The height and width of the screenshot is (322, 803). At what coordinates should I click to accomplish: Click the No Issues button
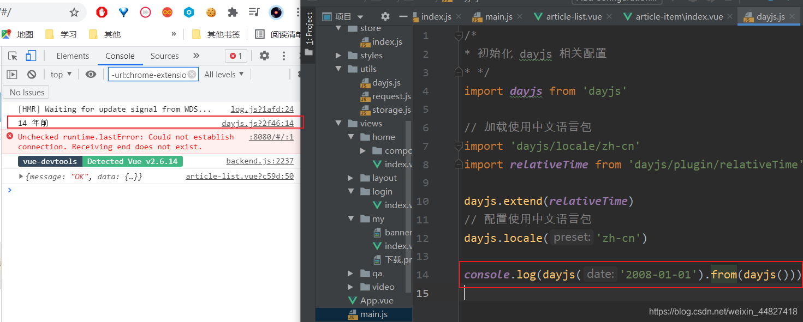27,92
